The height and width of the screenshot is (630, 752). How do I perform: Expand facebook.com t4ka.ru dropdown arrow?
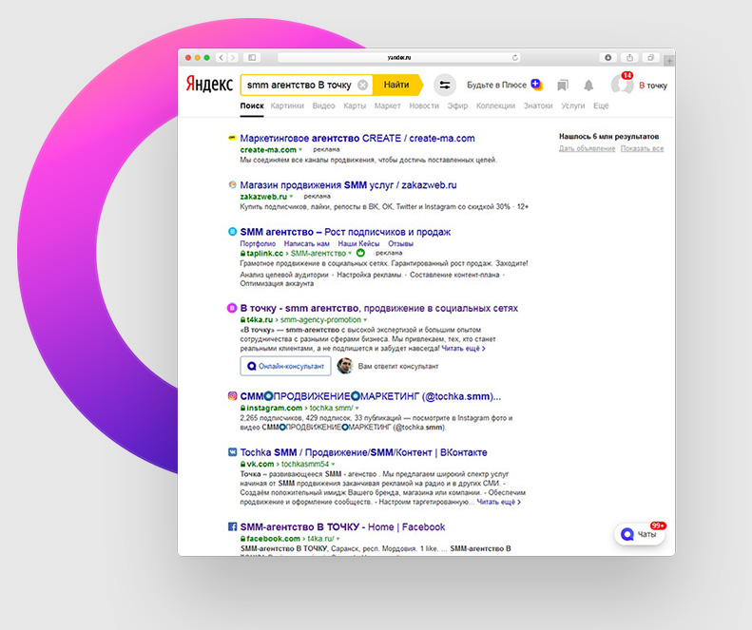tap(337, 539)
